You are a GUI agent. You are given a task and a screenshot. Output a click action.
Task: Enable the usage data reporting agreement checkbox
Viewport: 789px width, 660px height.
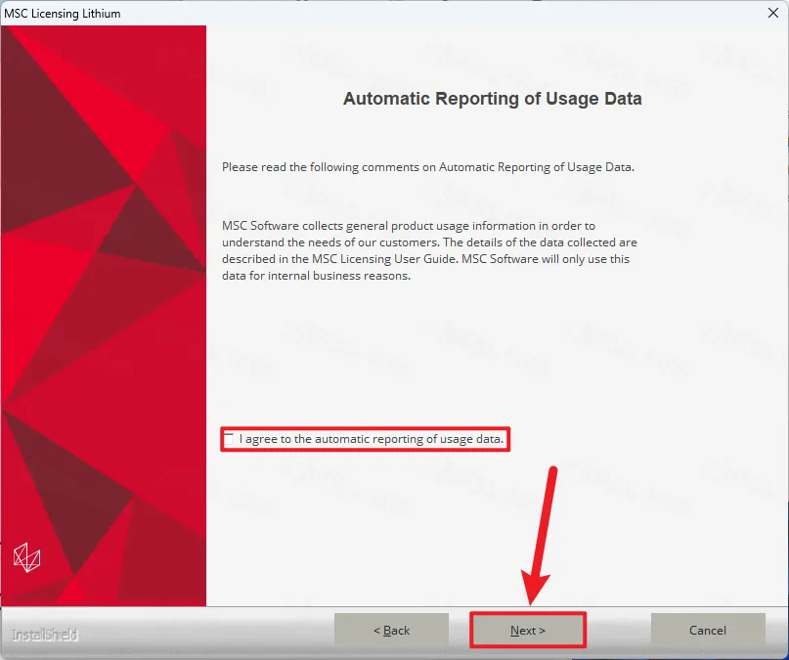point(230,440)
